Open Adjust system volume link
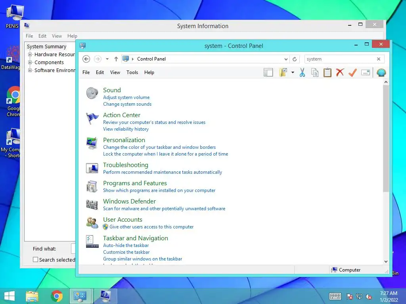The image size is (406, 304). 126,97
